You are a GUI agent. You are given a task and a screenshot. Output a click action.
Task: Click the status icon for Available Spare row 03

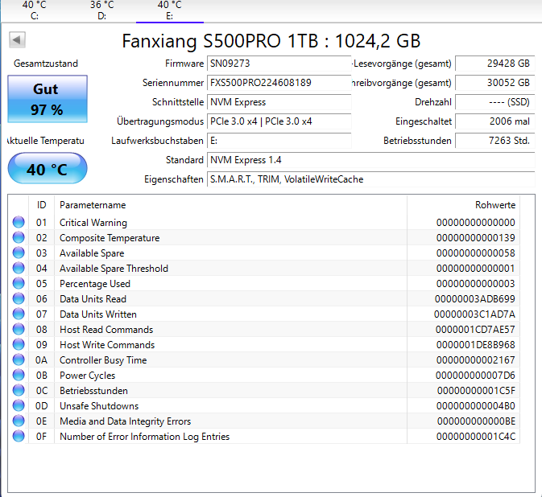point(19,253)
